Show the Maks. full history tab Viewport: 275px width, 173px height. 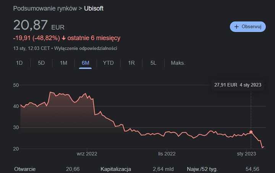(x=178, y=63)
